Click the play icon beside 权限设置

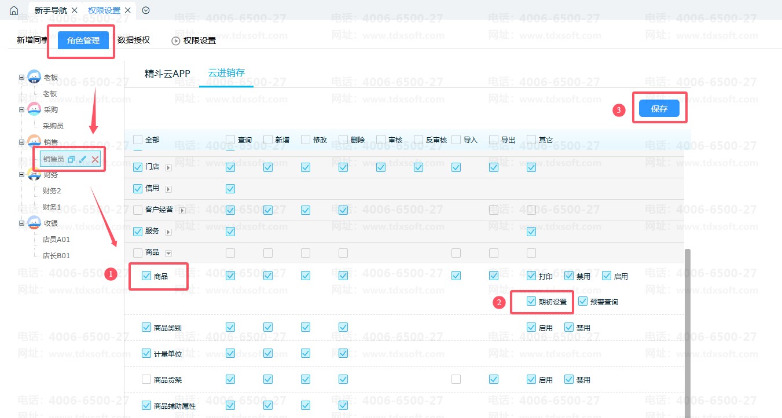pos(175,41)
